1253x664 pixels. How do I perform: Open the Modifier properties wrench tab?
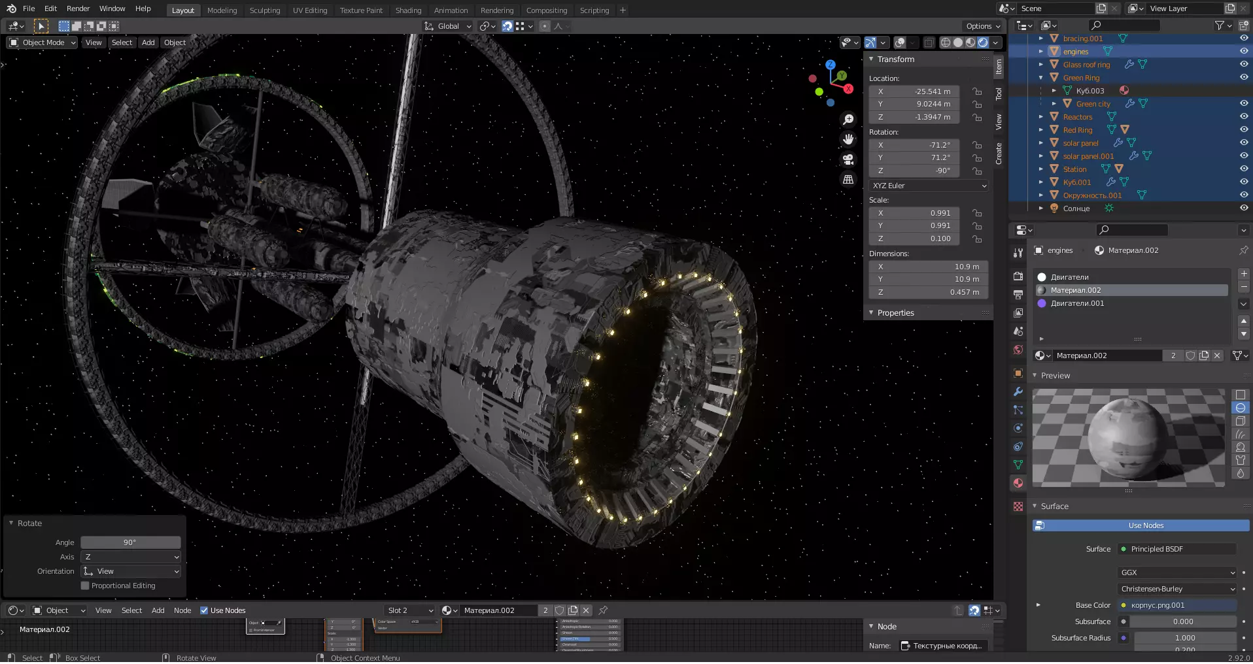[1018, 391]
